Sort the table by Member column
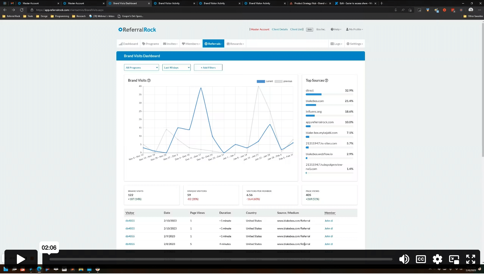The image size is (484, 274). 330,213
